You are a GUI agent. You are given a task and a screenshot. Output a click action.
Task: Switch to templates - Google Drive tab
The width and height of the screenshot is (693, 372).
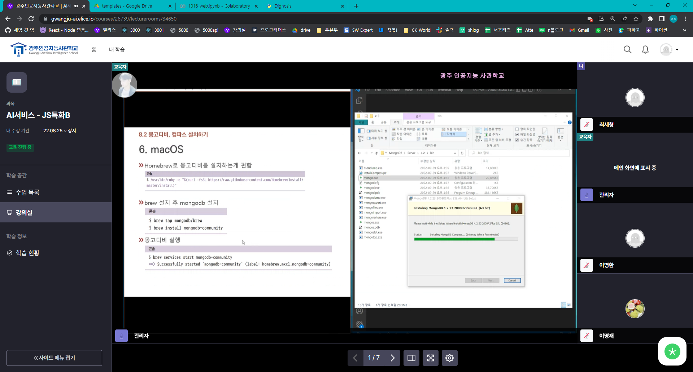click(133, 6)
